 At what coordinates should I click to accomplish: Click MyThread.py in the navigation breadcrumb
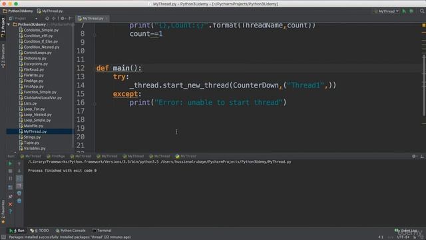pyautogui.click(x=50, y=11)
